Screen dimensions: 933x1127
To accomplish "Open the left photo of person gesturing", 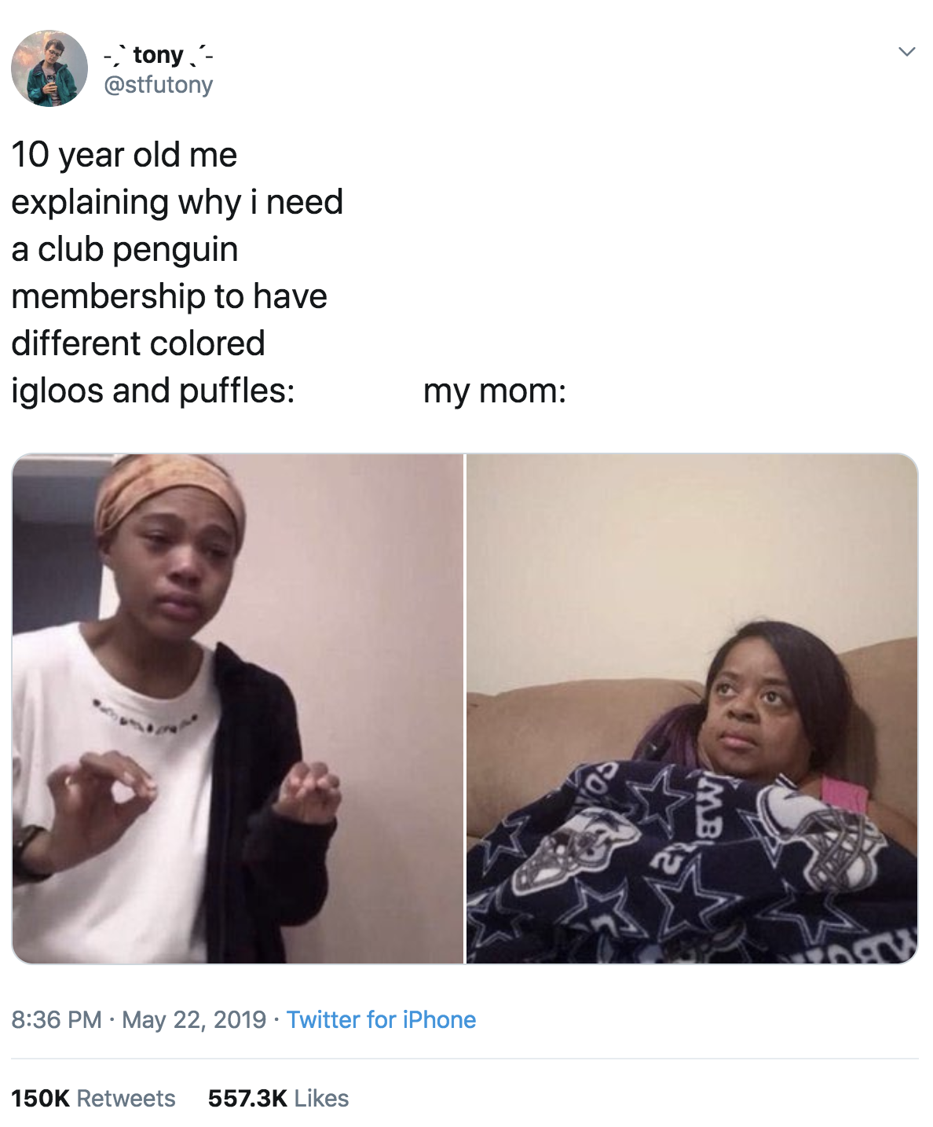I will [238, 708].
